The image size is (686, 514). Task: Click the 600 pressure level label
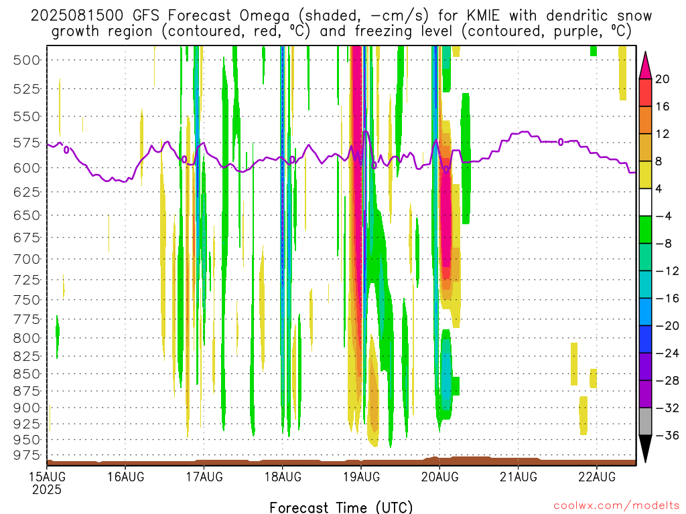pyautogui.click(x=27, y=168)
